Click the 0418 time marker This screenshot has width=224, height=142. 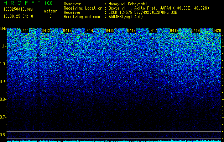point(174,31)
